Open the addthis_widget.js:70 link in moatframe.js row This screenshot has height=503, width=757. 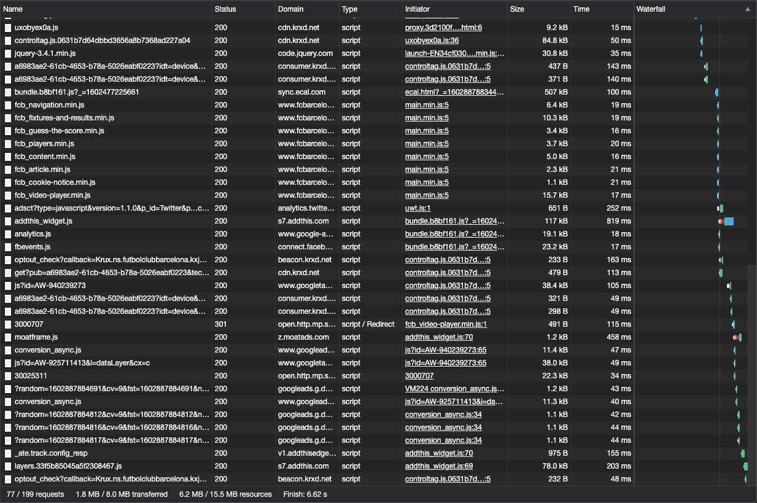pyautogui.click(x=439, y=337)
